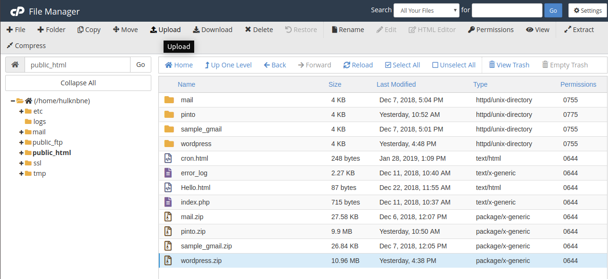Expand the etc folder in tree
The width and height of the screenshot is (608, 279).
[21, 111]
